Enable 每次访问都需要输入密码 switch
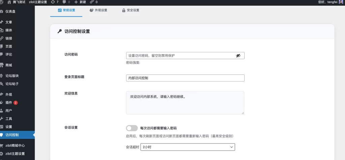The height and width of the screenshot is (160, 345). (x=132, y=128)
